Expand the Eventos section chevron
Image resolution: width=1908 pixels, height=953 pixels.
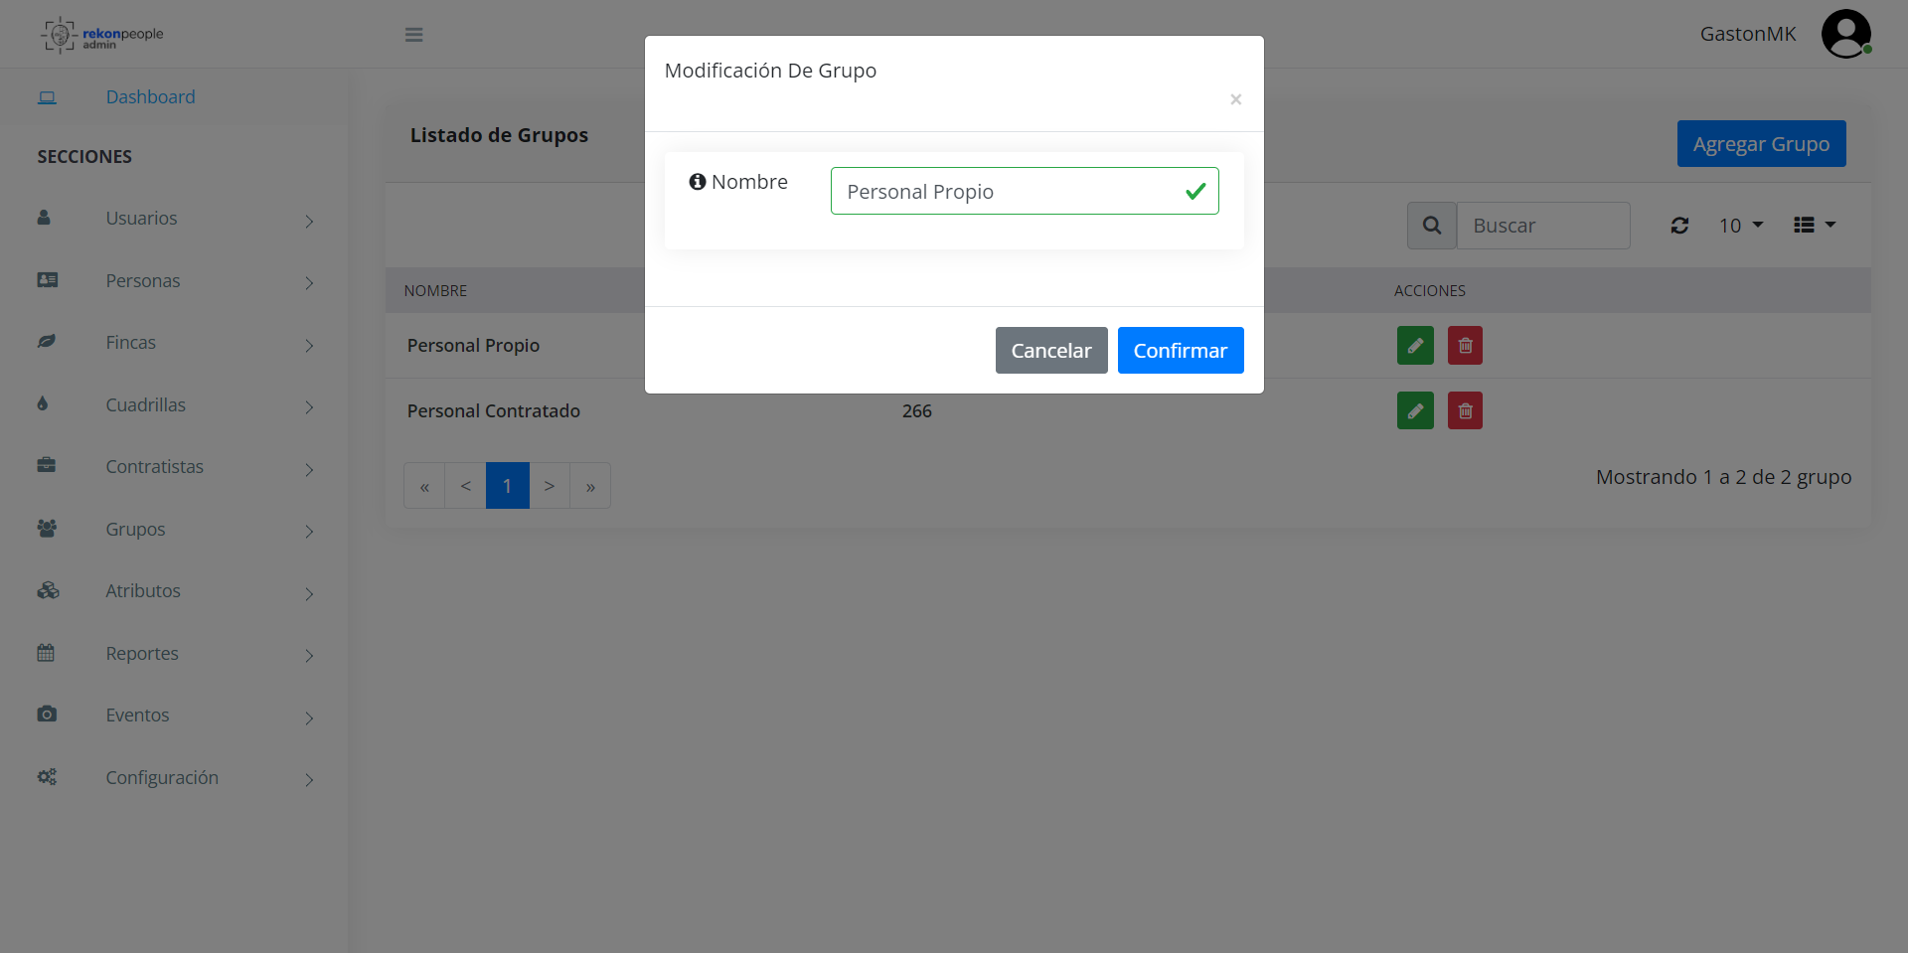(x=309, y=717)
